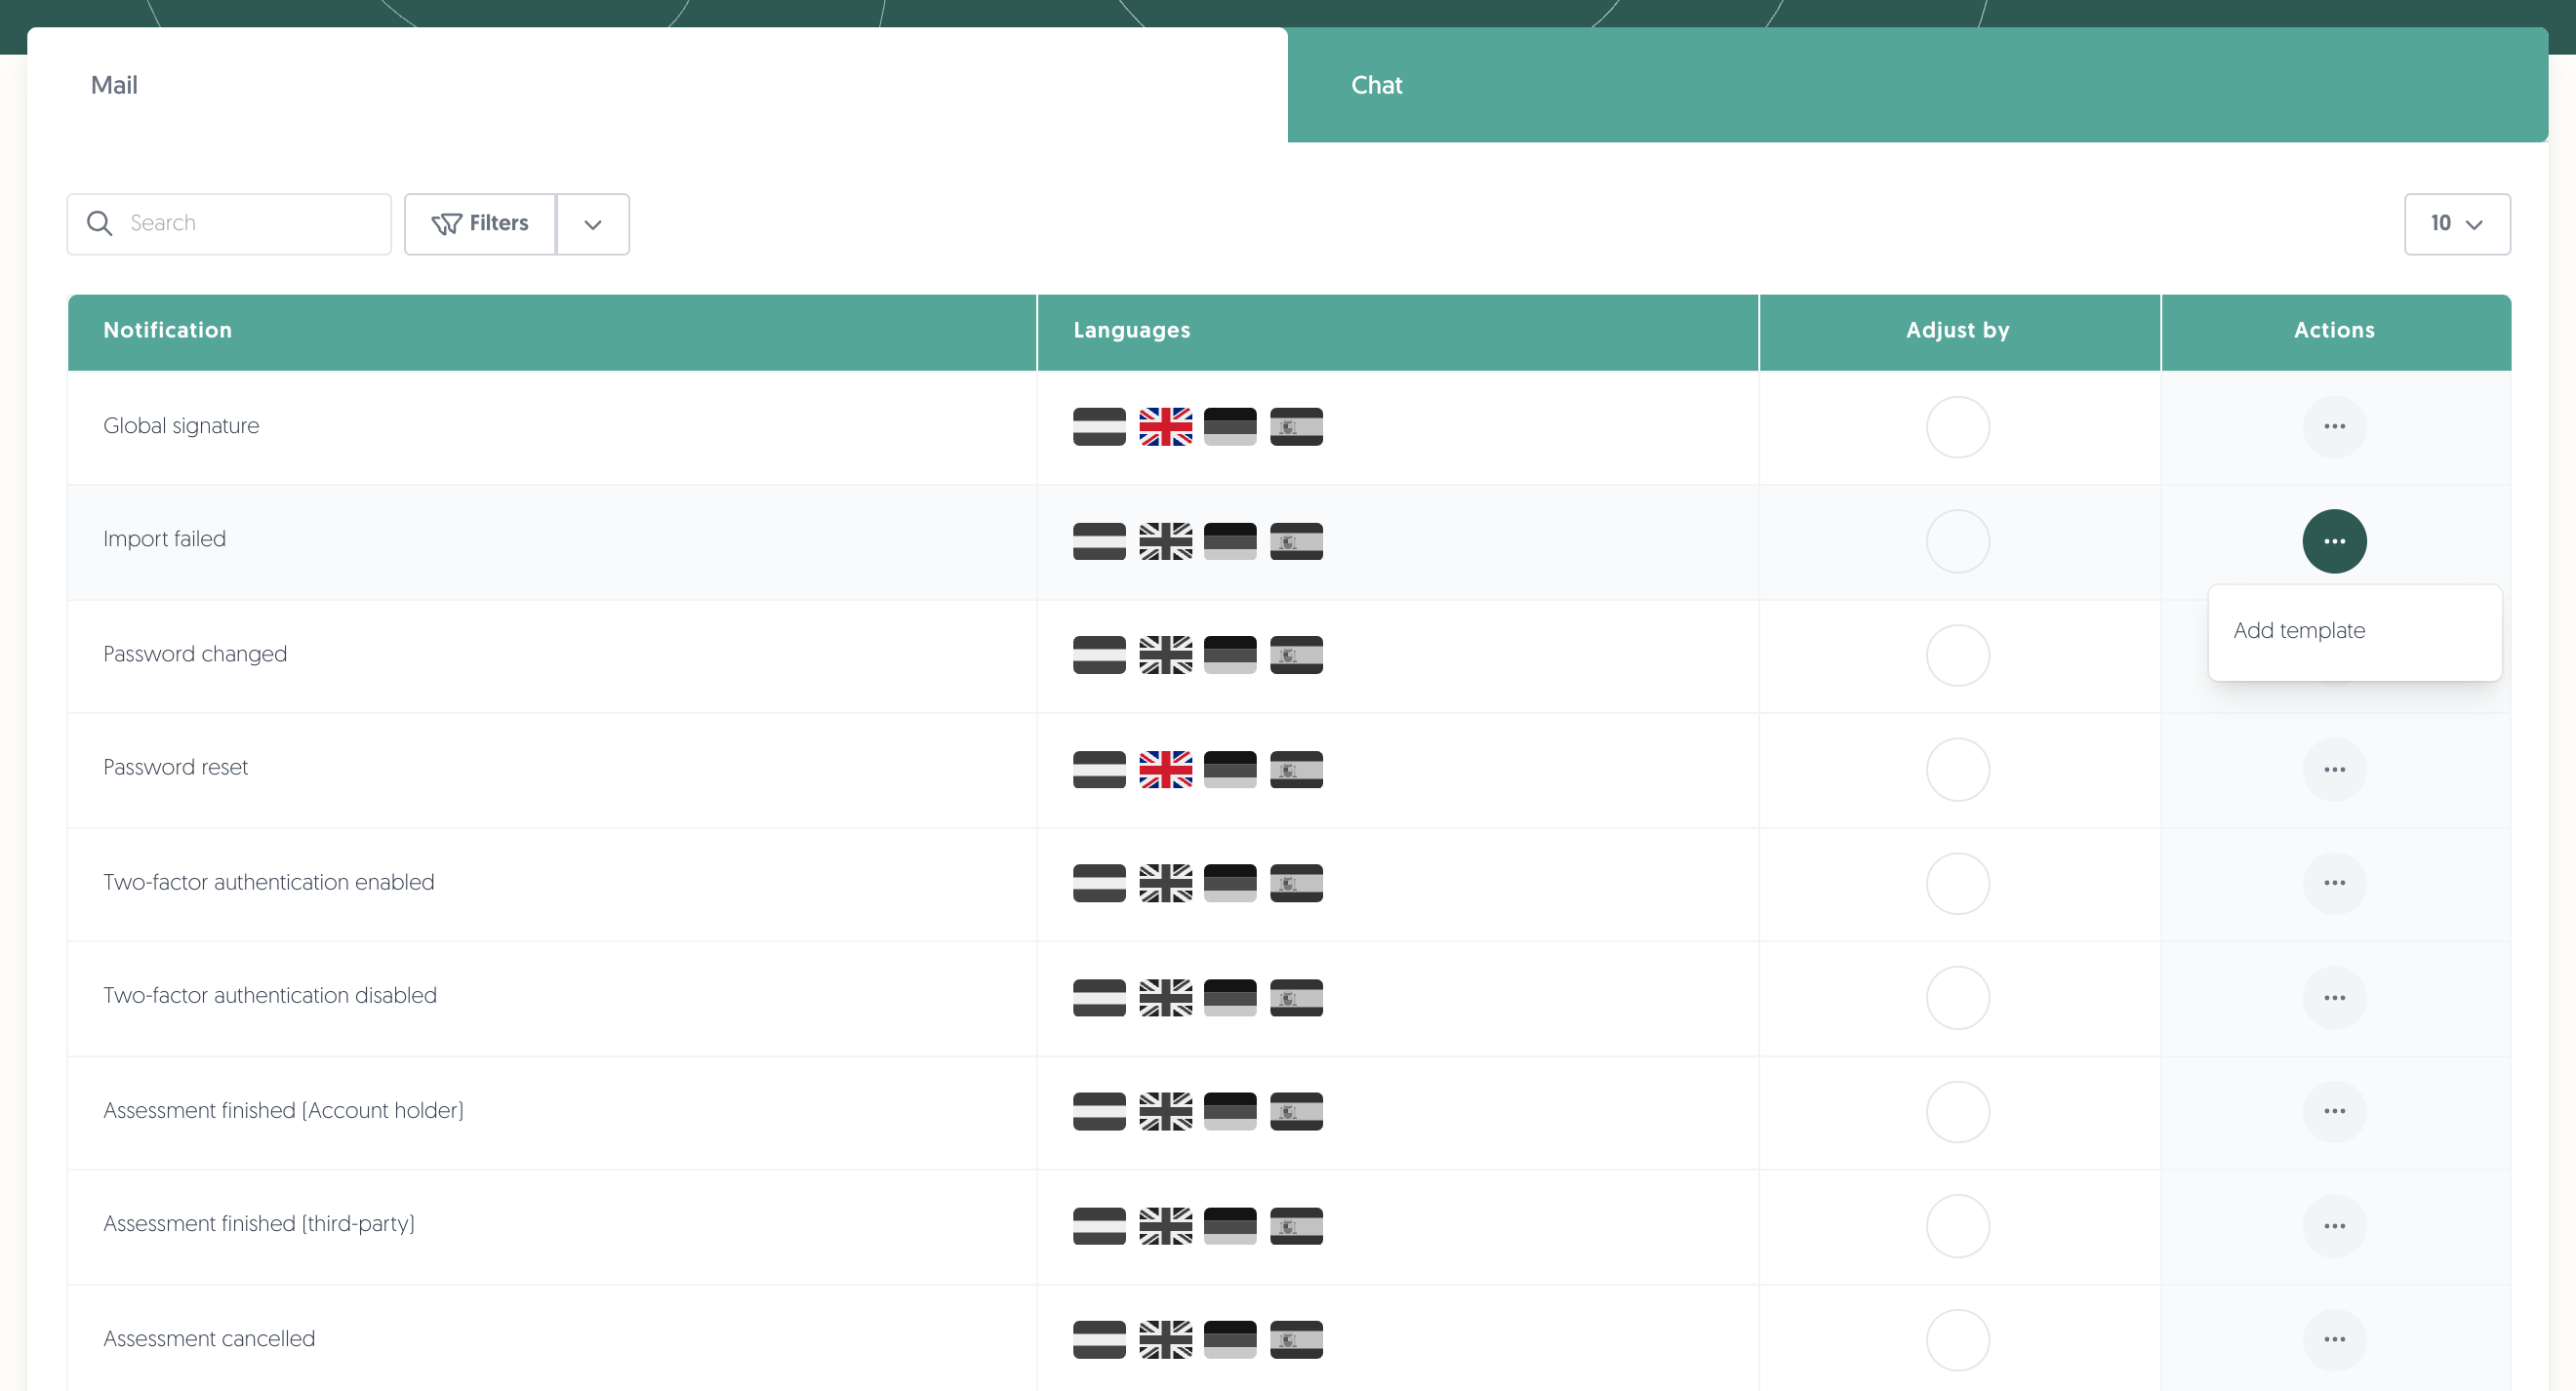Open actions menu for Two-factor authentication enabled
Viewport: 2576px width, 1391px height.
2334,883
